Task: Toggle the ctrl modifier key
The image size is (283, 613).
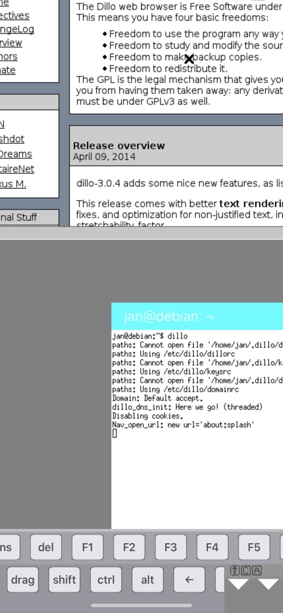Action: coord(106,579)
